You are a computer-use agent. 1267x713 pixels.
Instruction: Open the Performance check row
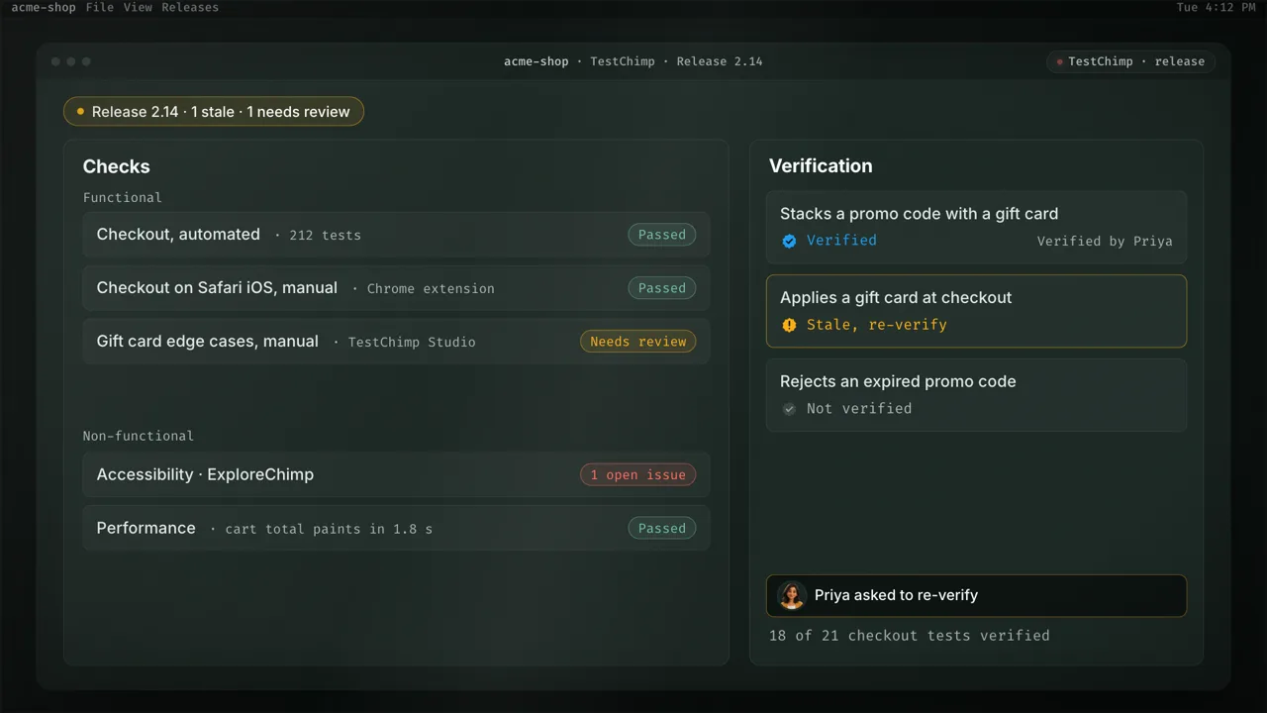[x=396, y=529]
